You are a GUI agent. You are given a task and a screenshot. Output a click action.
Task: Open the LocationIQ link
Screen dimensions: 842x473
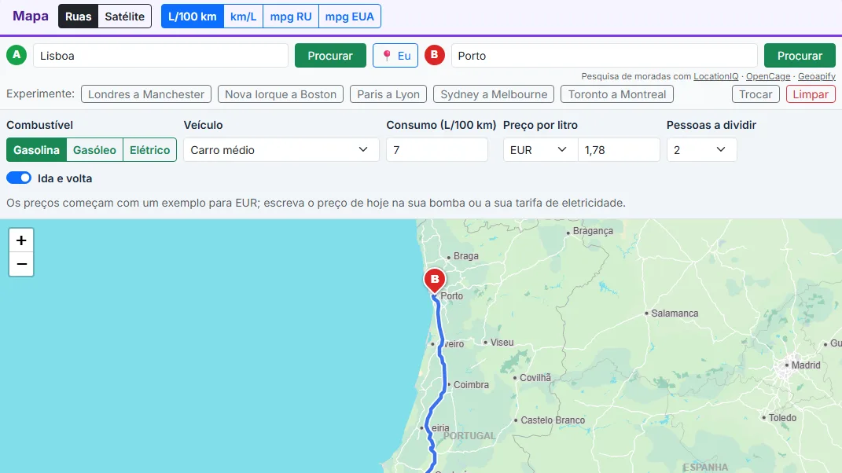(x=715, y=76)
